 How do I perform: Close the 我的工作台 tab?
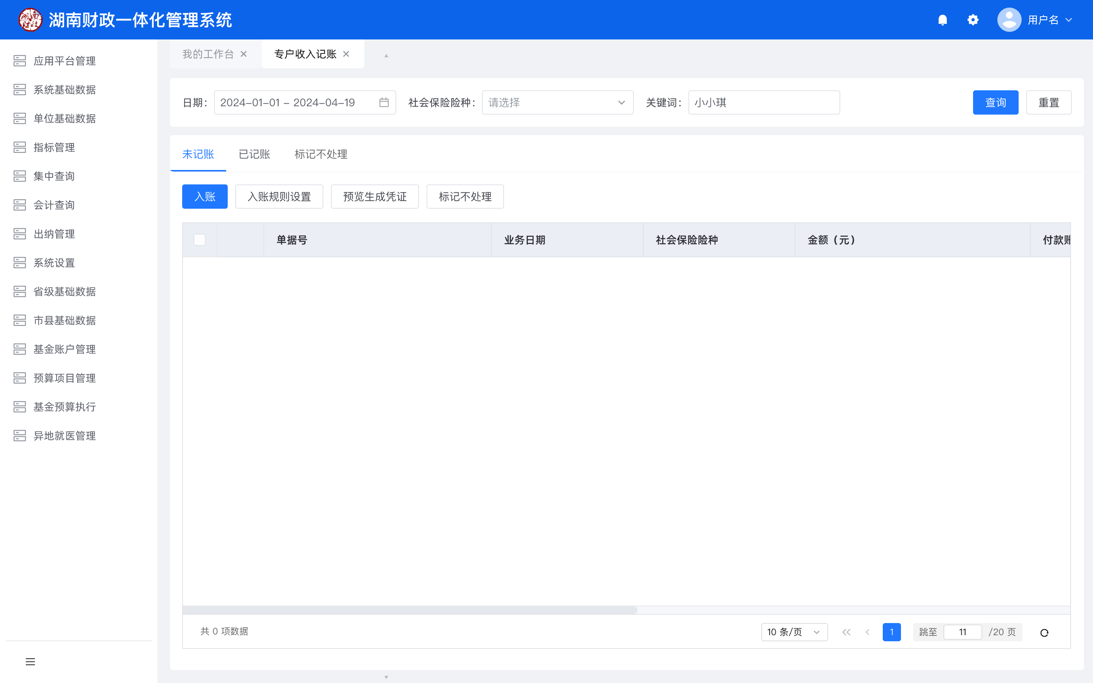(x=243, y=54)
